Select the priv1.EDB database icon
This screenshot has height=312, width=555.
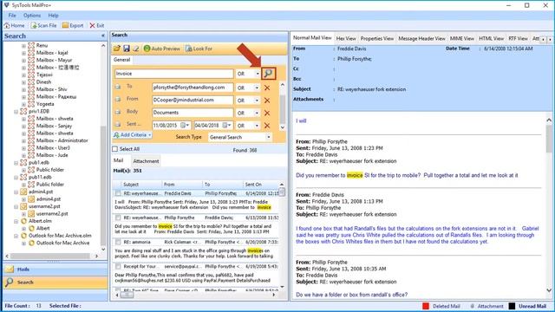pos(23,111)
